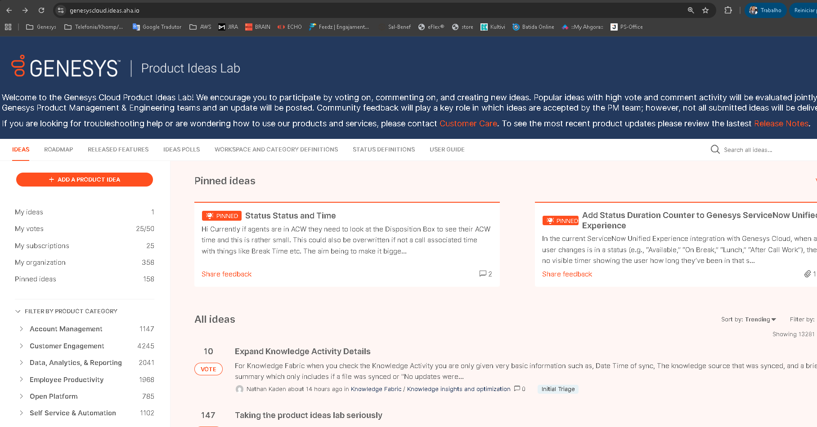Image resolution: width=817 pixels, height=427 pixels.
Task: Expand Self Service & Automation category
Action: [21, 413]
